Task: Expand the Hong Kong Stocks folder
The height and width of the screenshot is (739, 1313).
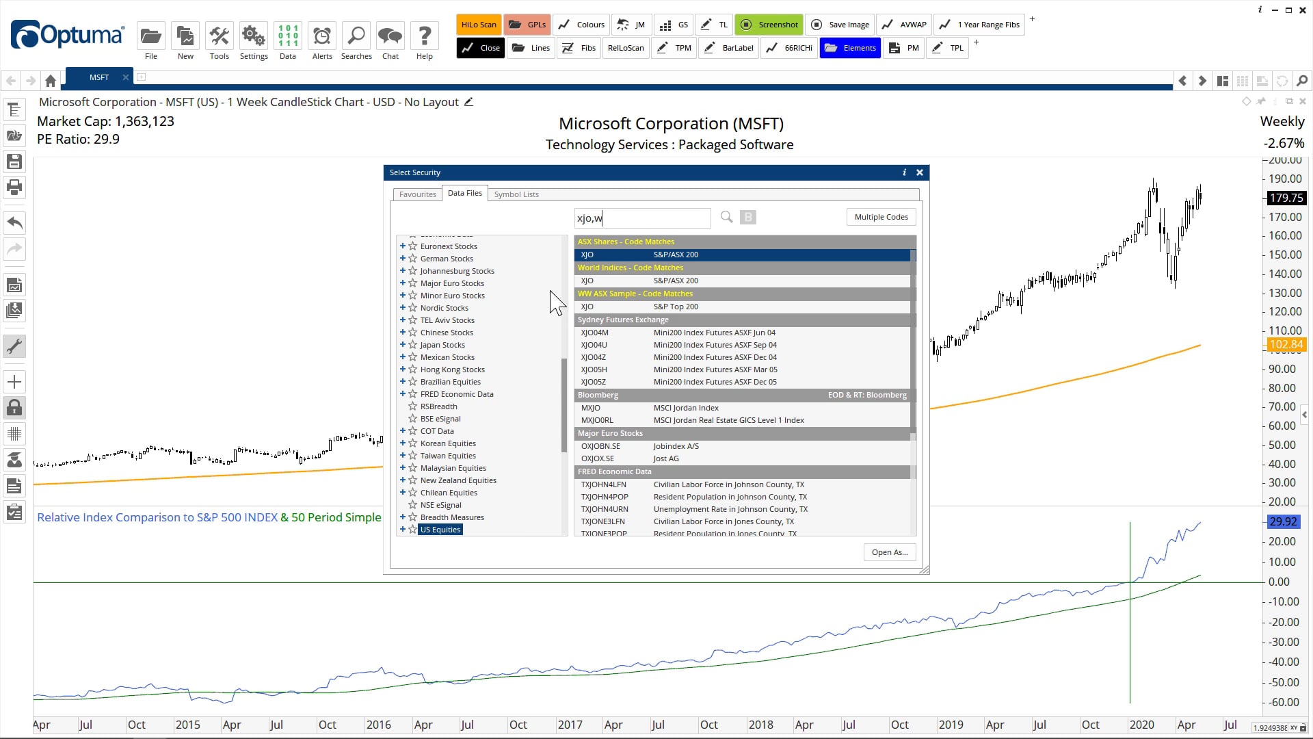Action: click(403, 369)
